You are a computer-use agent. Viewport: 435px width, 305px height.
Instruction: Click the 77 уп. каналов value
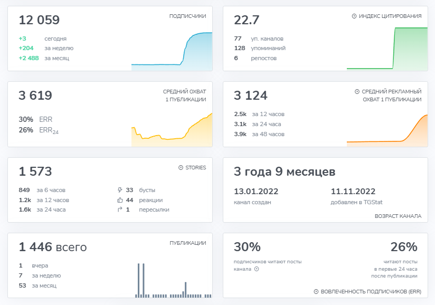pyautogui.click(x=237, y=38)
